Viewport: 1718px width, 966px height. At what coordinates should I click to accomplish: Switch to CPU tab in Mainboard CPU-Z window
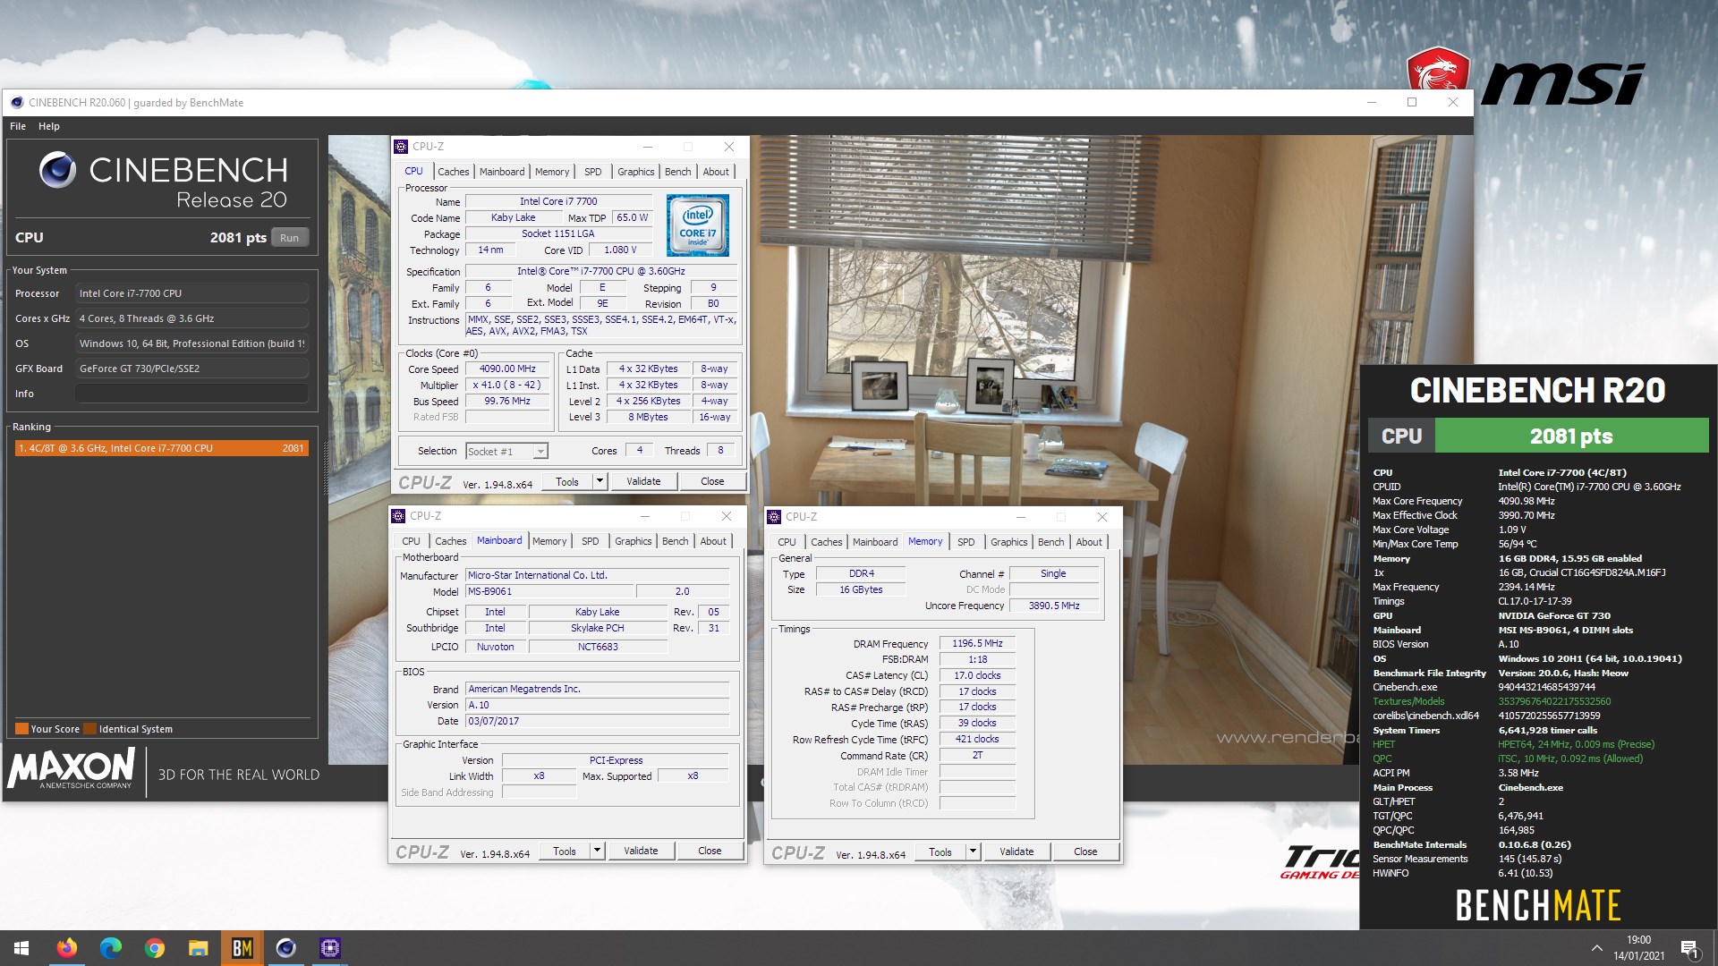[412, 541]
